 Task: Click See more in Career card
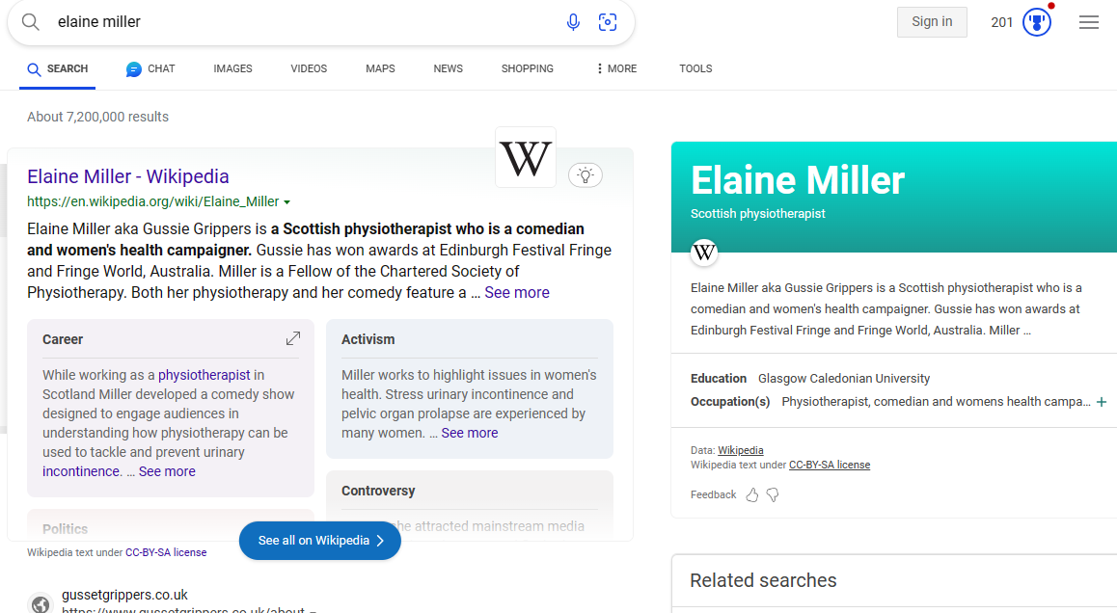[x=167, y=471]
